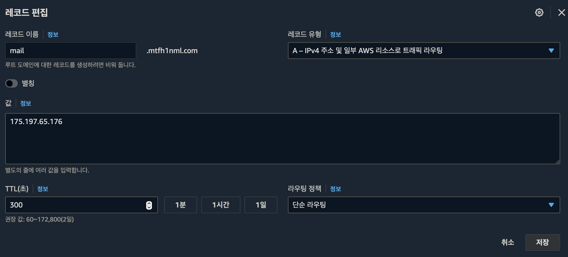Open 정보 link beside 값

coord(26,104)
